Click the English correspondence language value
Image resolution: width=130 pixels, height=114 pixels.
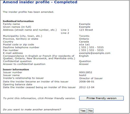[x=84, y=56]
